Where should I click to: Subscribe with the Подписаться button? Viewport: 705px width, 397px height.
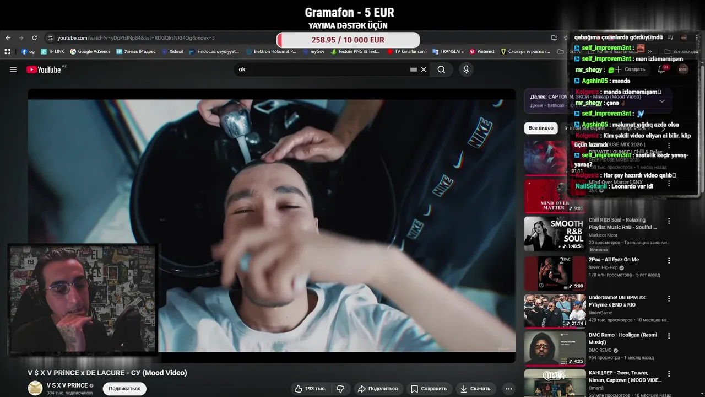click(124, 389)
